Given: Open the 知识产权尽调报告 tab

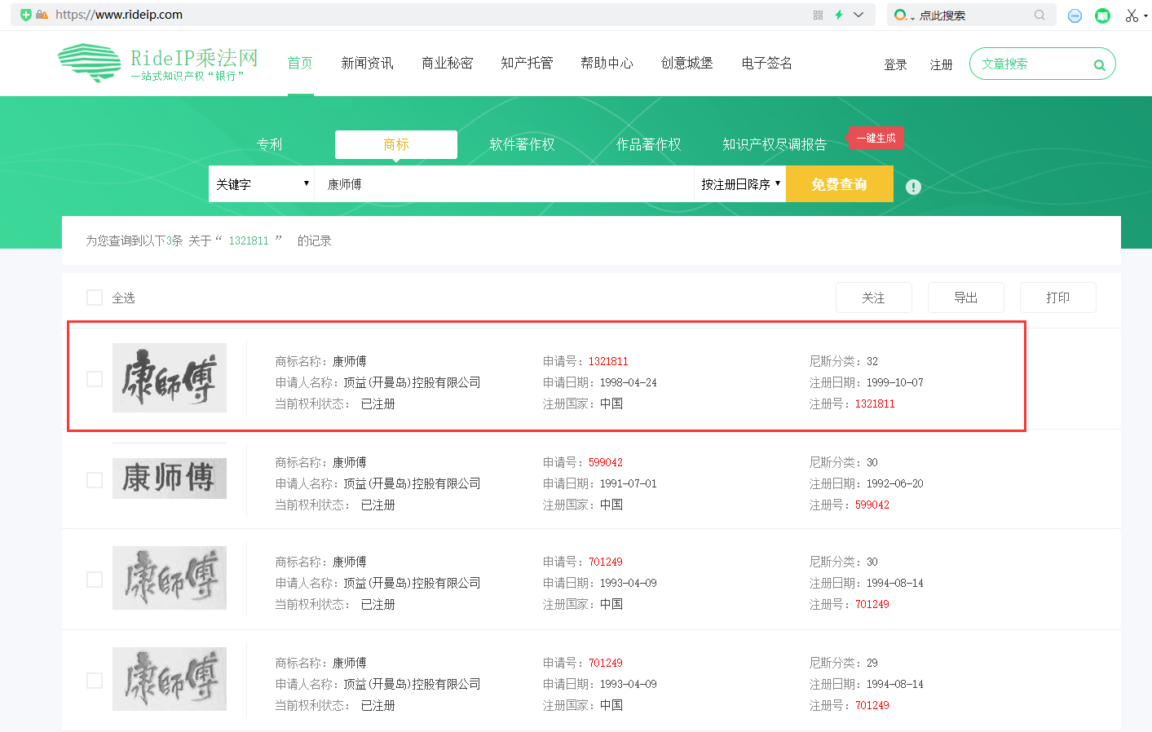Looking at the screenshot, I should pyautogui.click(x=775, y=144).
